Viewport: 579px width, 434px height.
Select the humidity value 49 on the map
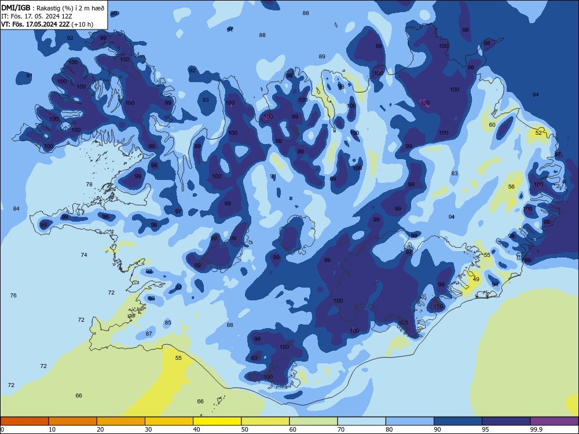click(476, 279)
